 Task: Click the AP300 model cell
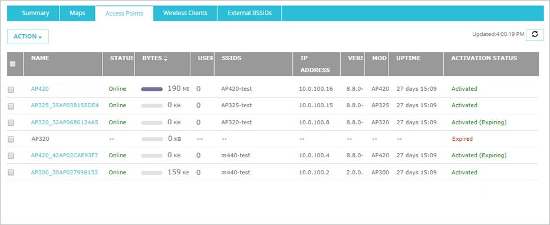[380, 173]
